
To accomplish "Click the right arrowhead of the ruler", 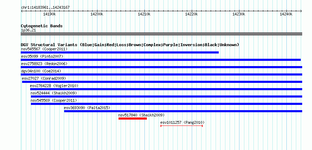I will pos(301,11).
